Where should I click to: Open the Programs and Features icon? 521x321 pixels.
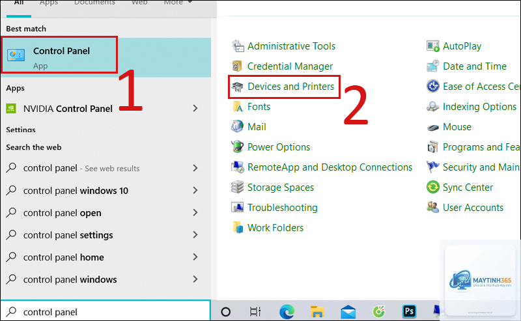coord(432,147)
